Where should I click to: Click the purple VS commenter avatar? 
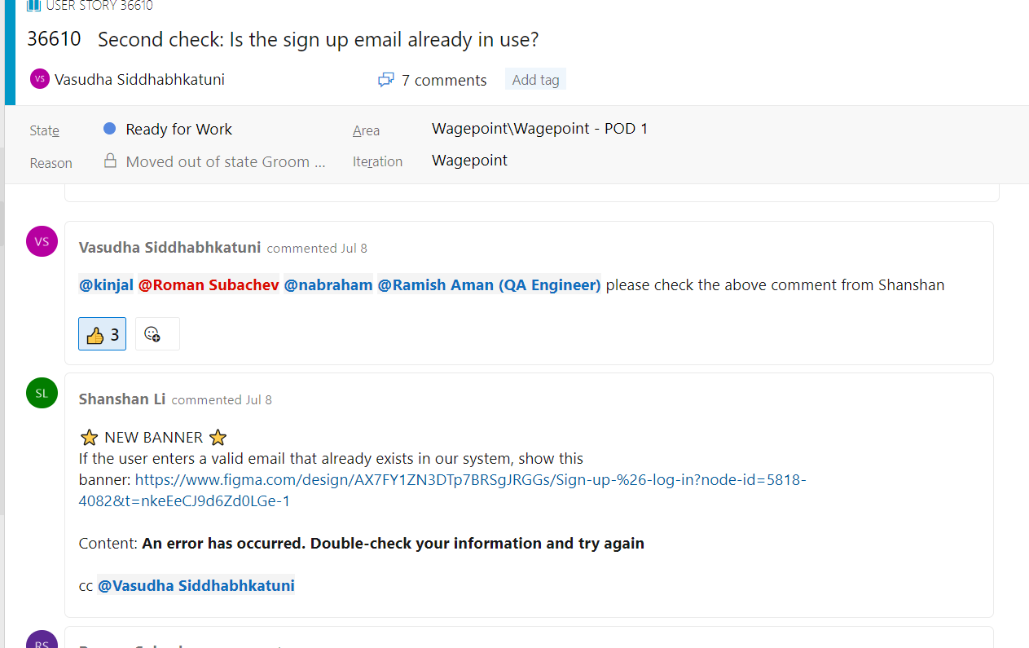pos(42,241)
